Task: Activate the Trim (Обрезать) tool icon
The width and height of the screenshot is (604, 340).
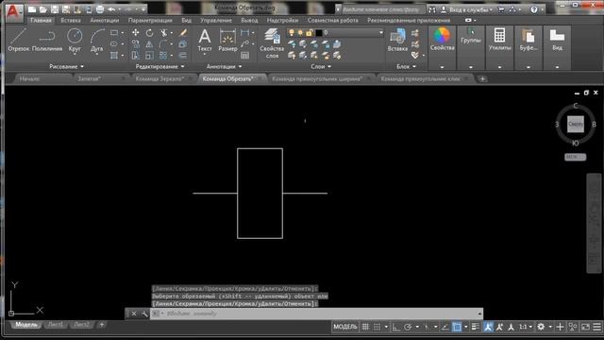Action: point(164,33)
